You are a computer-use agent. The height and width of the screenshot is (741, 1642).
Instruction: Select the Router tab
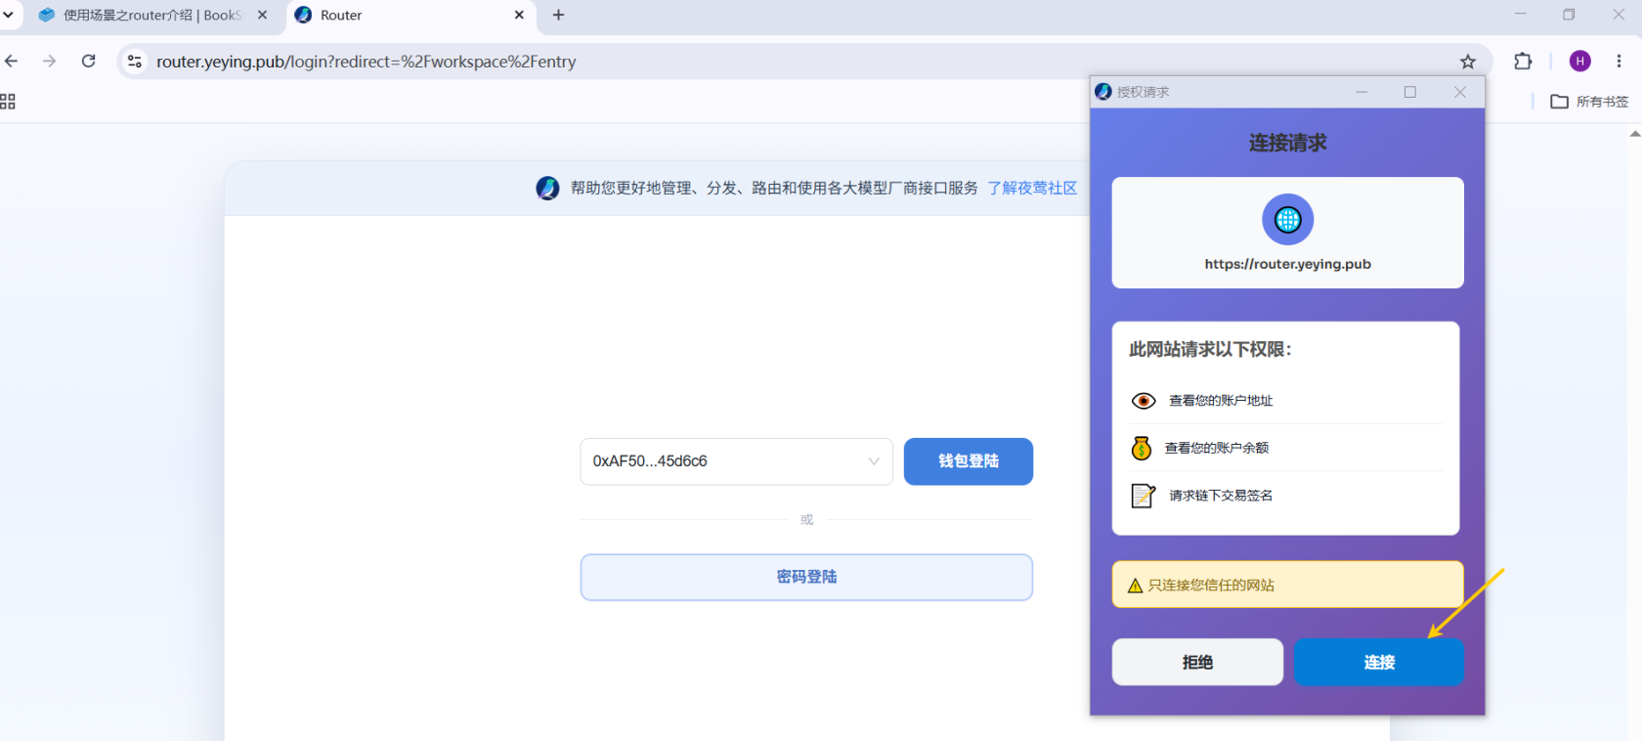(x=410, y=15)
